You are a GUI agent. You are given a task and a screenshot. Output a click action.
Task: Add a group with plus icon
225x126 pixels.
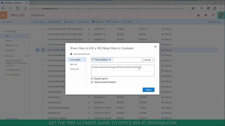[x=27, y=56]
